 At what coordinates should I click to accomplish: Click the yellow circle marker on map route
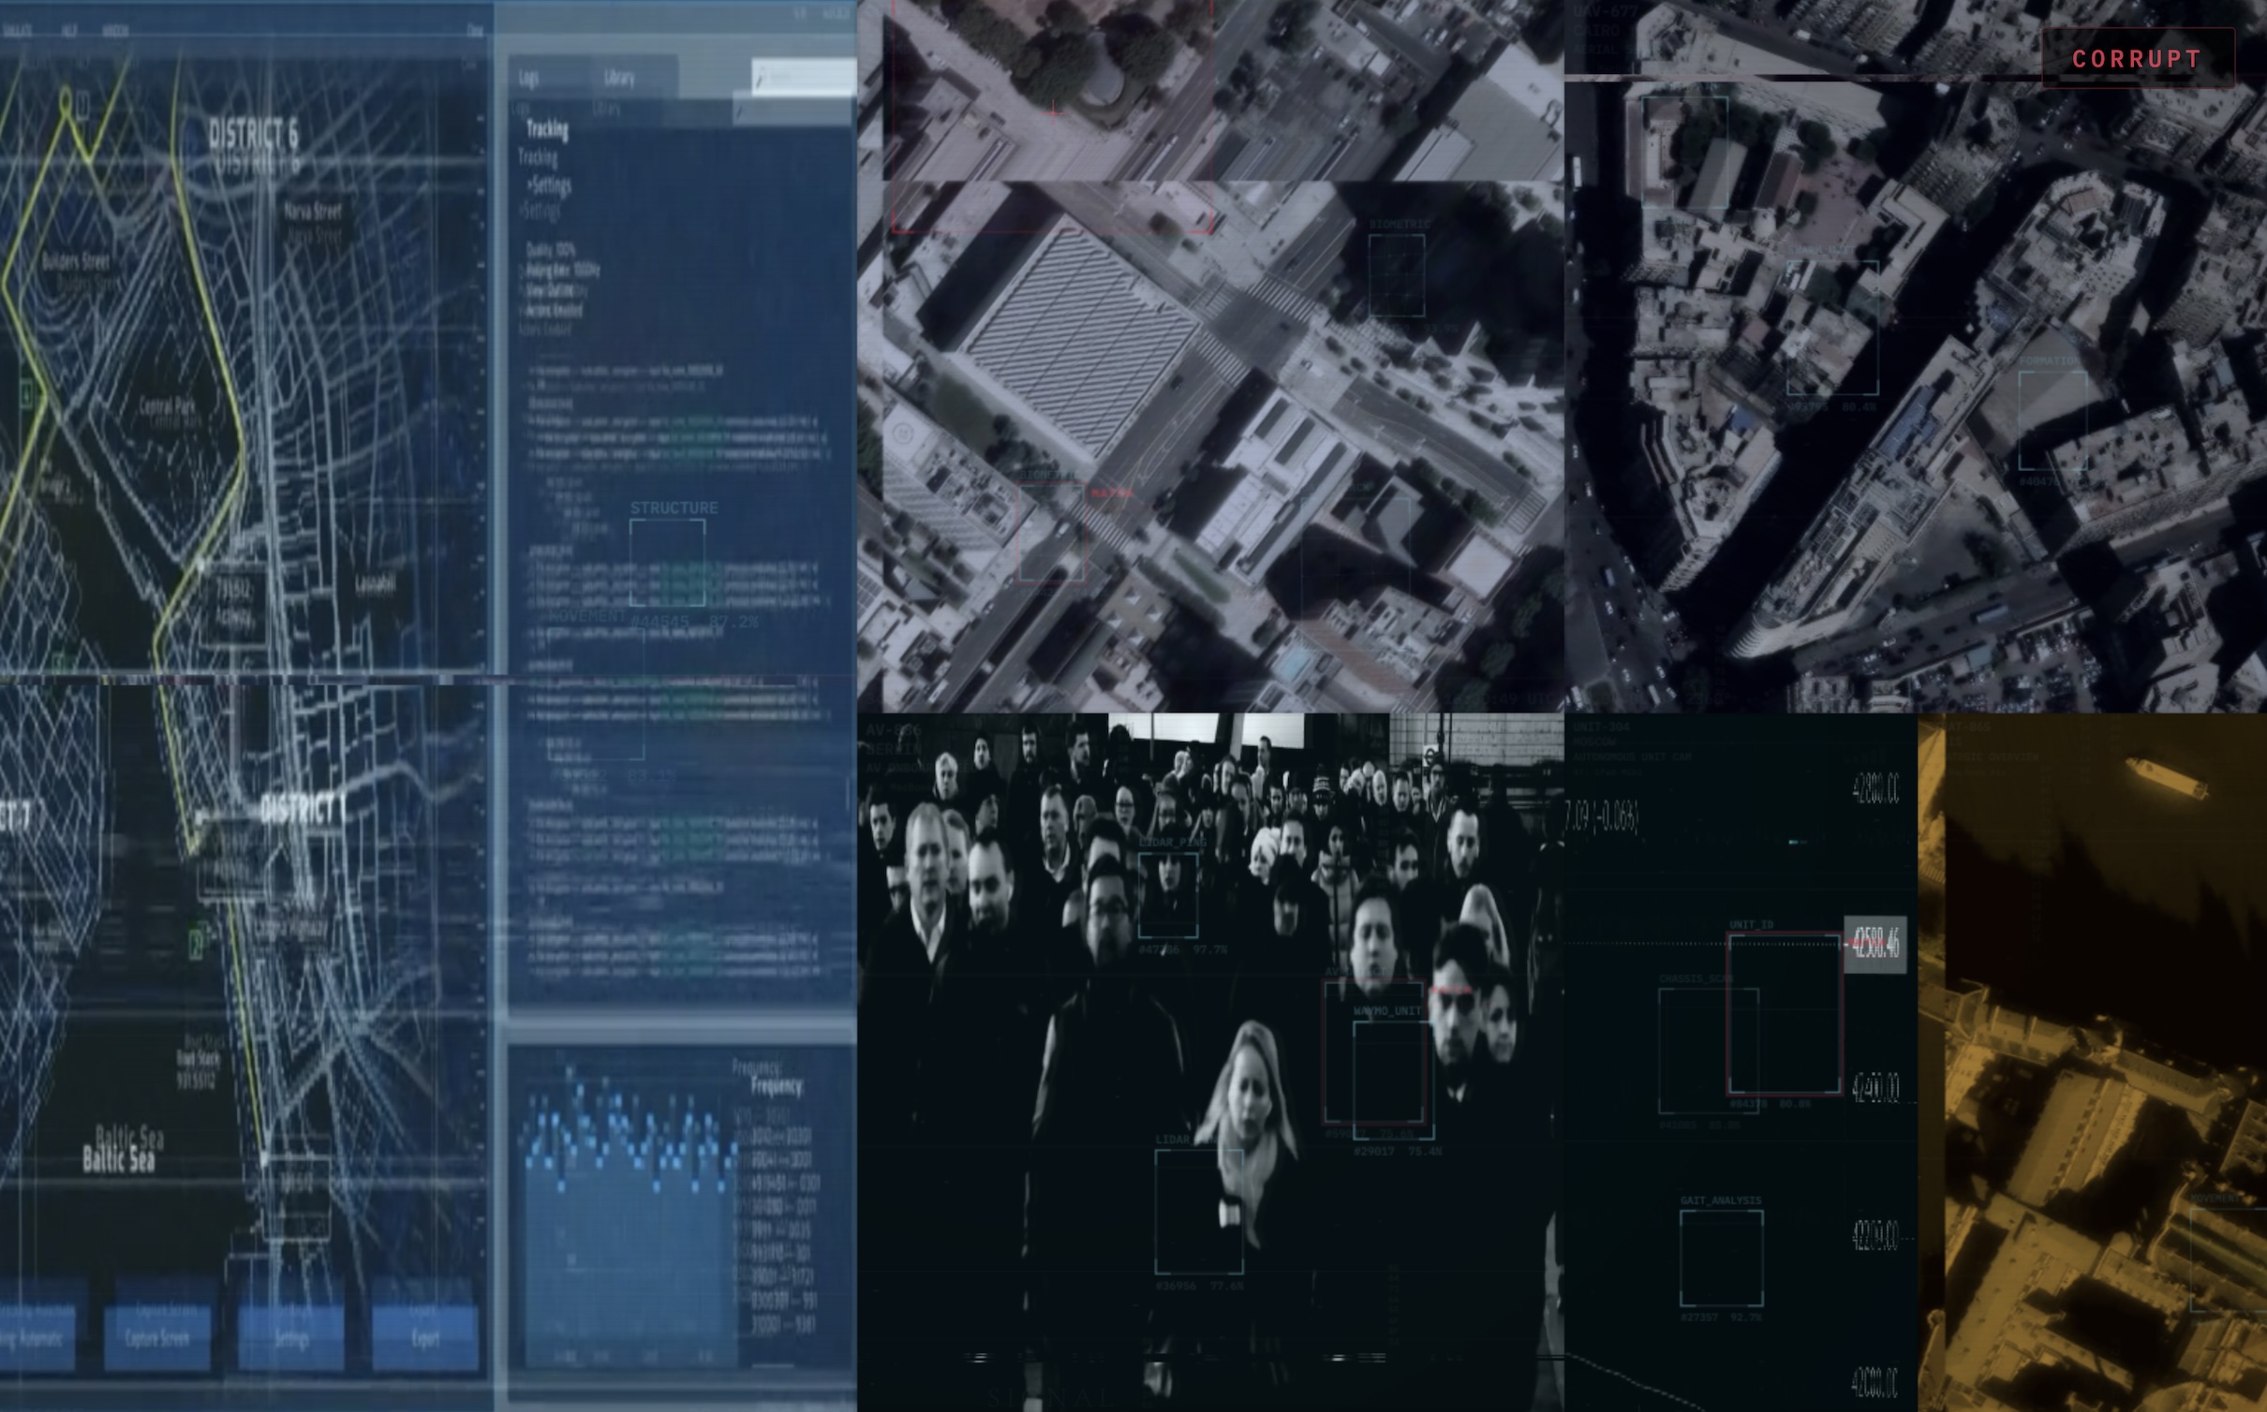tap(66, 98)
